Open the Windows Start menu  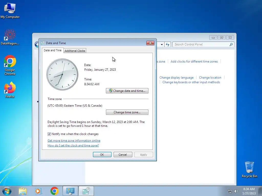[7, 191]
